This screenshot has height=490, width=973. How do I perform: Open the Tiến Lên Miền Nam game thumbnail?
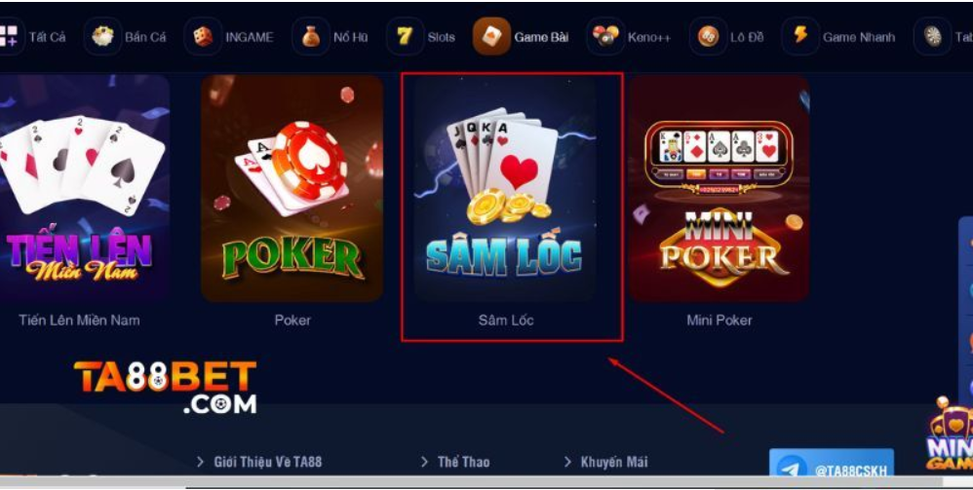(81, 189)
